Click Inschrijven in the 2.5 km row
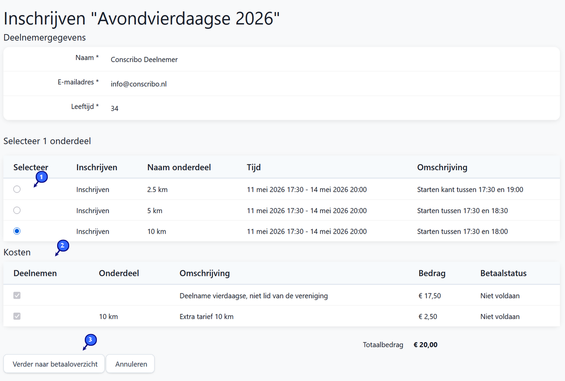The width and height of the screenshot is (565, 381). (x=93, y=189)
